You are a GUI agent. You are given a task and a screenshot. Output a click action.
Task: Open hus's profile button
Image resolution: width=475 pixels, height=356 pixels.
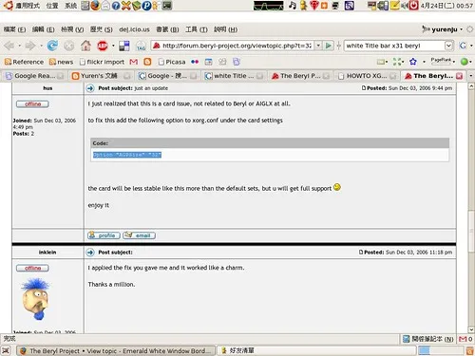[104, 235]
